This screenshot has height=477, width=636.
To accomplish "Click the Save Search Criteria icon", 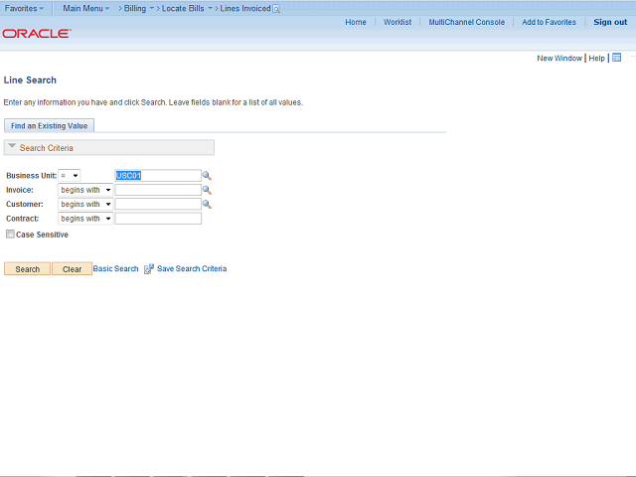I will coord(149,269).
